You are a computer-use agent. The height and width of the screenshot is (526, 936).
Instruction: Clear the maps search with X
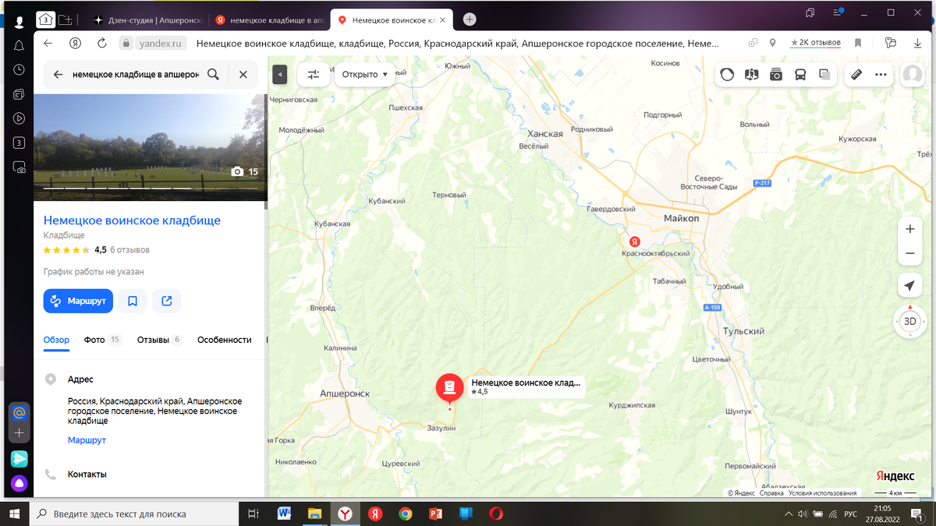click(x=243, y=75)
